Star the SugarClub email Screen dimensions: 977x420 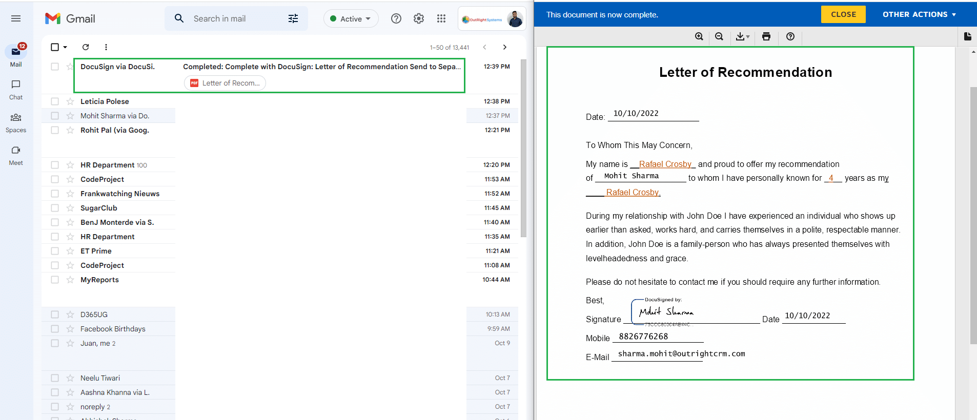(x=70, y=208)
